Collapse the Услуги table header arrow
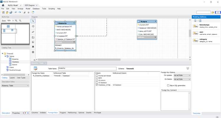Image resolution: width=221 pixels, height=118 pixels. coord(156,22)
